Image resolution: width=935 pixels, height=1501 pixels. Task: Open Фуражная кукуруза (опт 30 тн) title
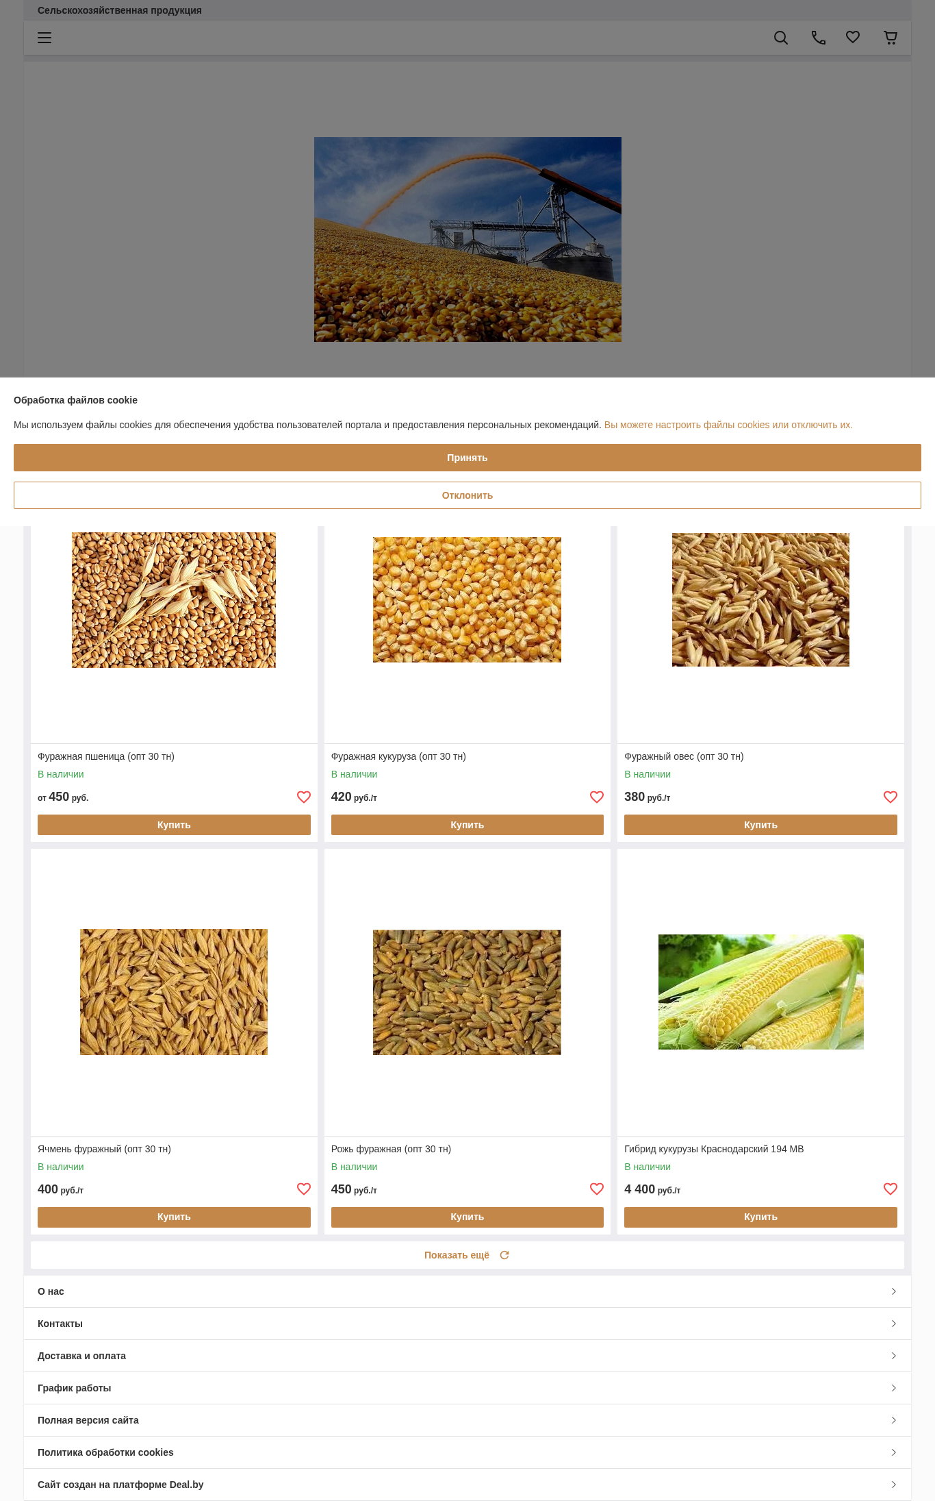pyautogui.click(x=398, y=756)
